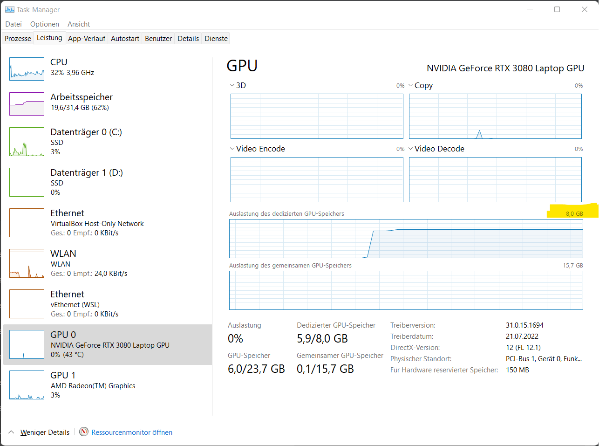
Task: Click the PCI-Bus 1 physical location value
Action: (544, 359)
